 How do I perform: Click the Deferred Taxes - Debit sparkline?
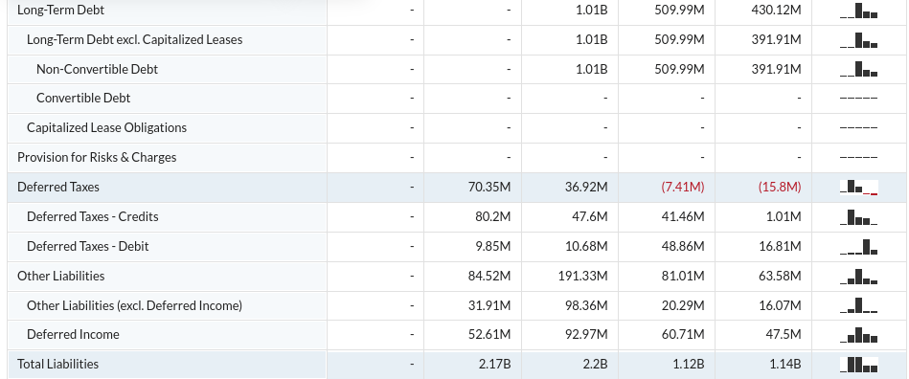coord(858,247)
